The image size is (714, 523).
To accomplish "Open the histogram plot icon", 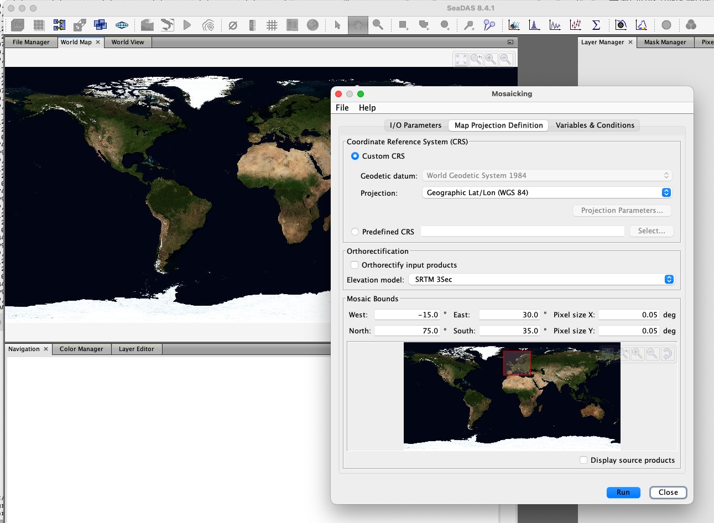I will point(534,25).
